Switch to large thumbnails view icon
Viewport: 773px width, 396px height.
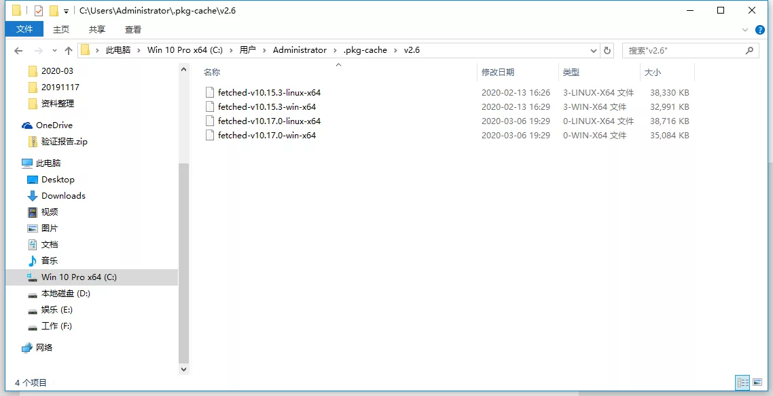pyautogui.click(x=757, y=382)
